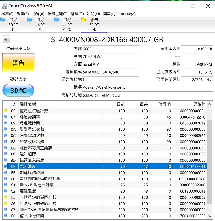
Task: Click the scroll down arrow of attribute list
Action: 210,216
